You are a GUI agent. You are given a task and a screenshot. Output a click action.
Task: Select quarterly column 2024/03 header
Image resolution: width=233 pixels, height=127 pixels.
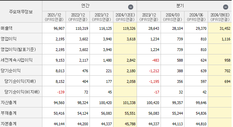coord(173,17)
